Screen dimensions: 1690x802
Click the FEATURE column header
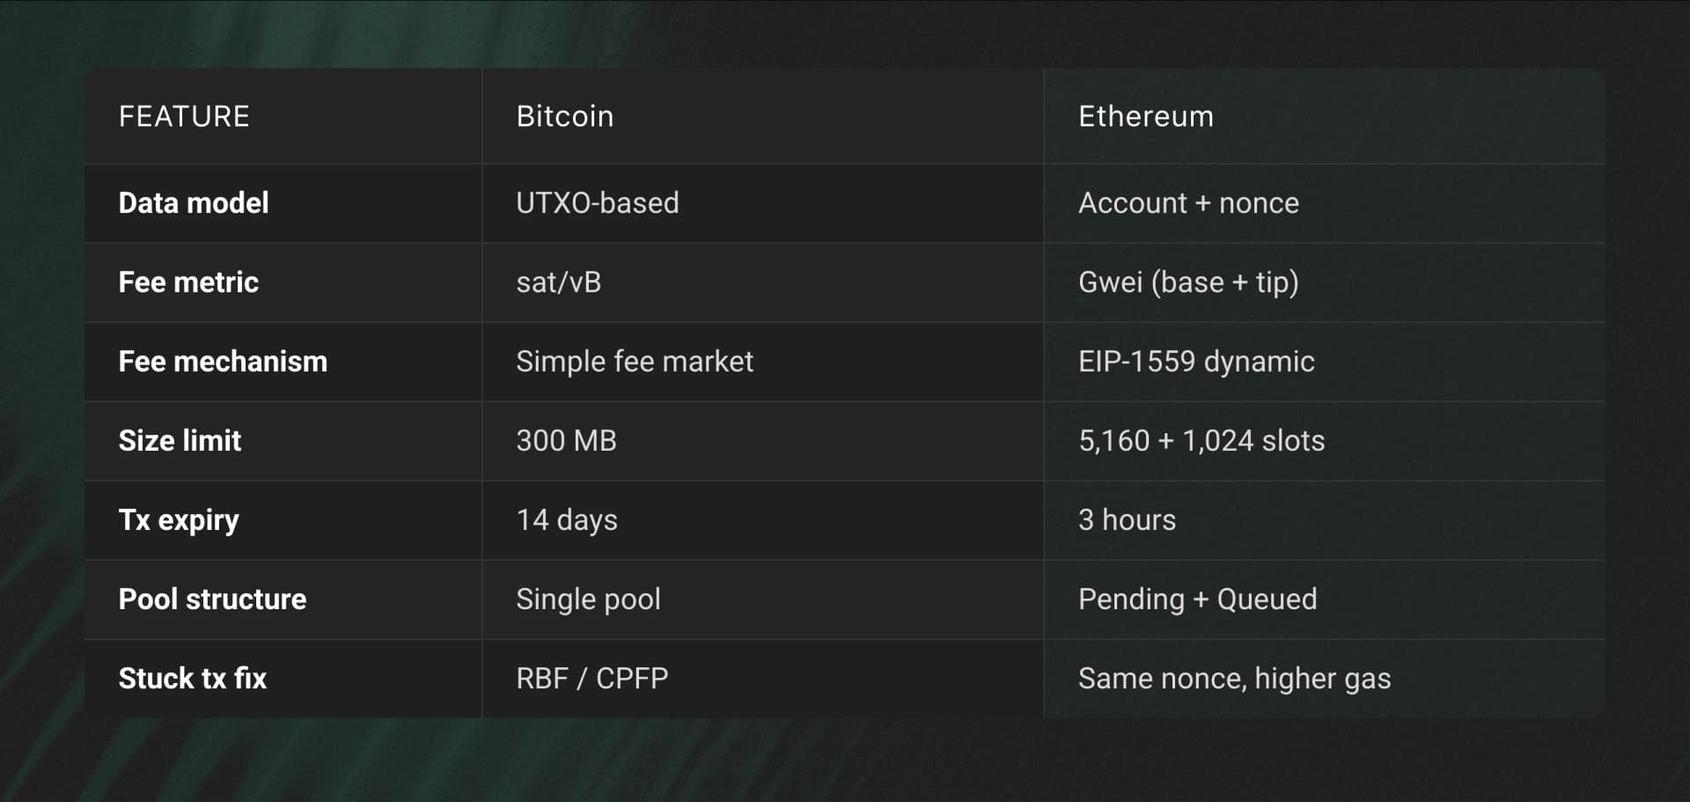coord(184,116)
